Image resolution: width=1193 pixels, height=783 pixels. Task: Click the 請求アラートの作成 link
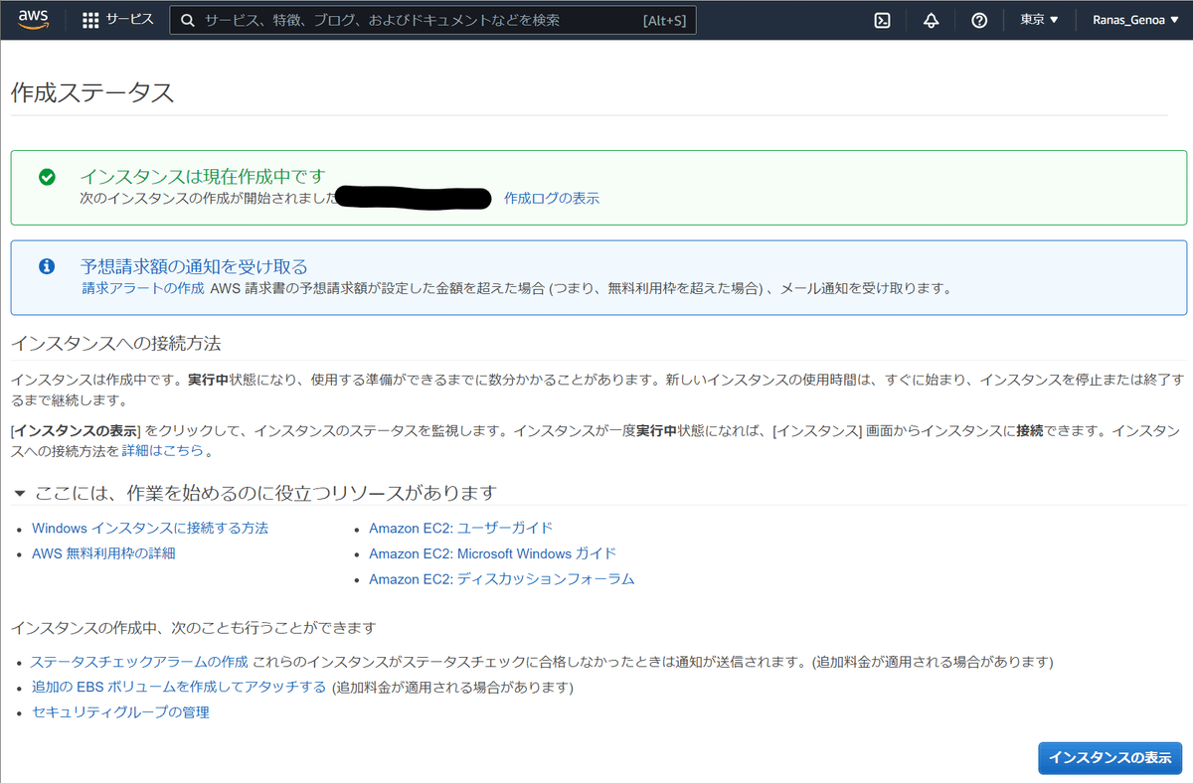[143, 289]
